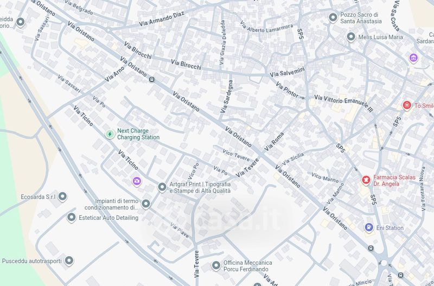Open the Eni Station fuel marker
The height and width of the screenshot is (286, 434).
click(369, 228)
